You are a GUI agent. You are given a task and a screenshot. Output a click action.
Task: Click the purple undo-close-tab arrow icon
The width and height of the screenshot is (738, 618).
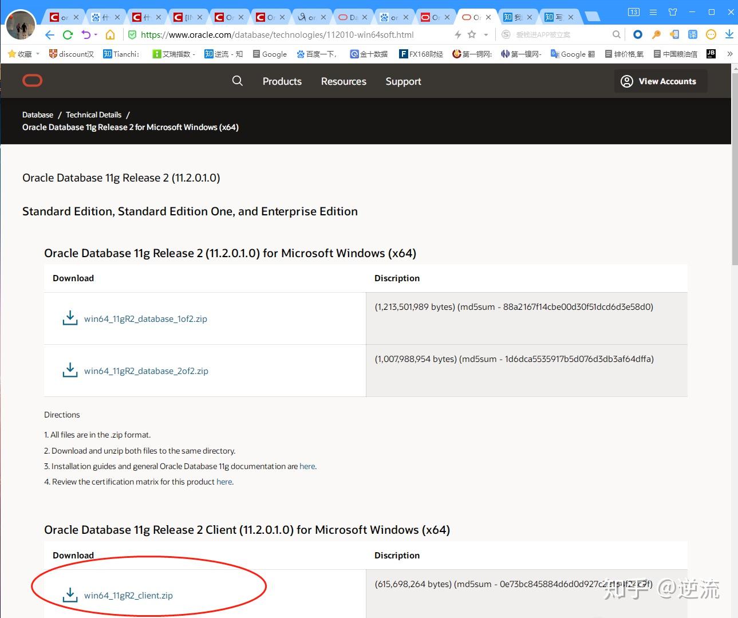[x=86, y=35]
